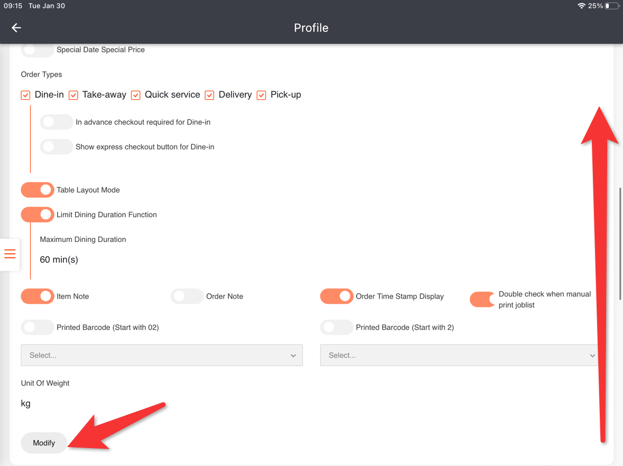Tap the battery indicator icon
623x466 pixels.
tap(612, 6)
